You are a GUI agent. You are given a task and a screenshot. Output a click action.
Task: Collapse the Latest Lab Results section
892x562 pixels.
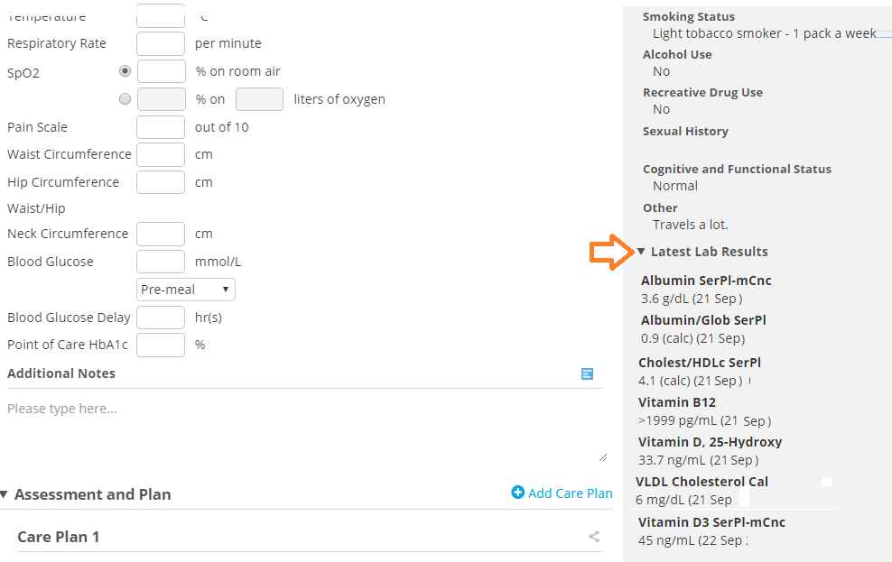(641, 251)
